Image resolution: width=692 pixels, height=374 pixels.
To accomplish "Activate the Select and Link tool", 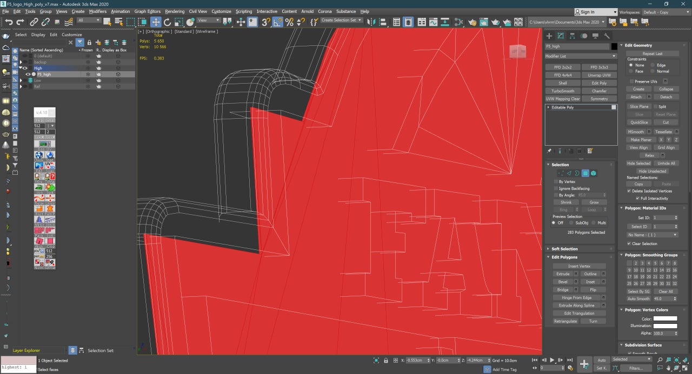I will point(34,22).
